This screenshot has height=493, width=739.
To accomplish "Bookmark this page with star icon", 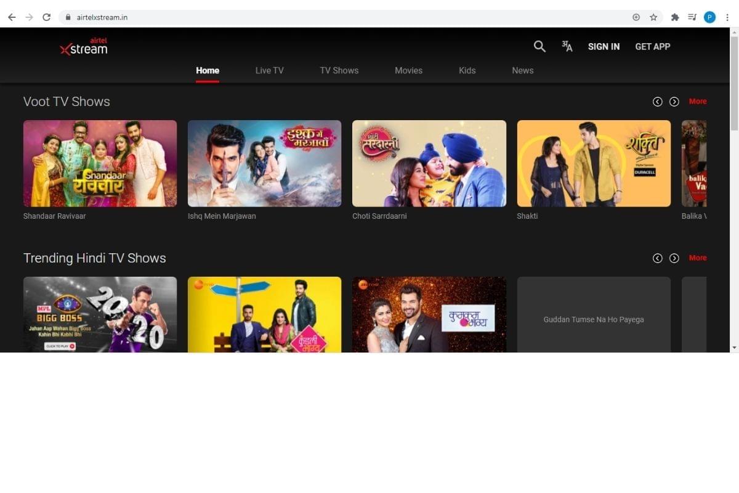I will pyautogui.click(x=653, y=17).
